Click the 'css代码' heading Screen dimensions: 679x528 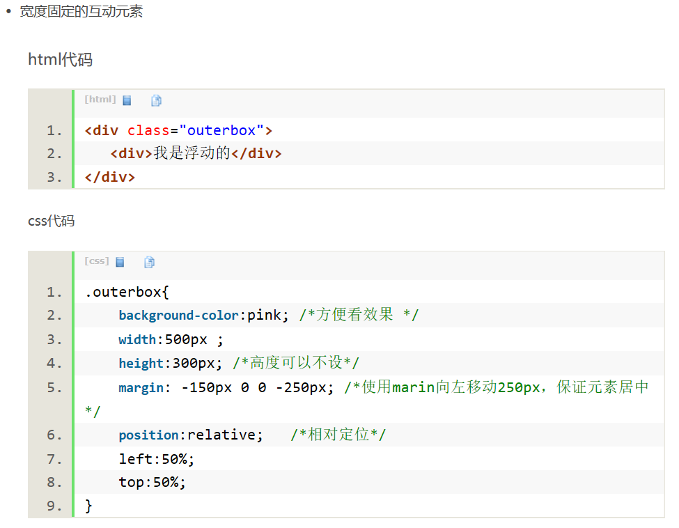51,221
